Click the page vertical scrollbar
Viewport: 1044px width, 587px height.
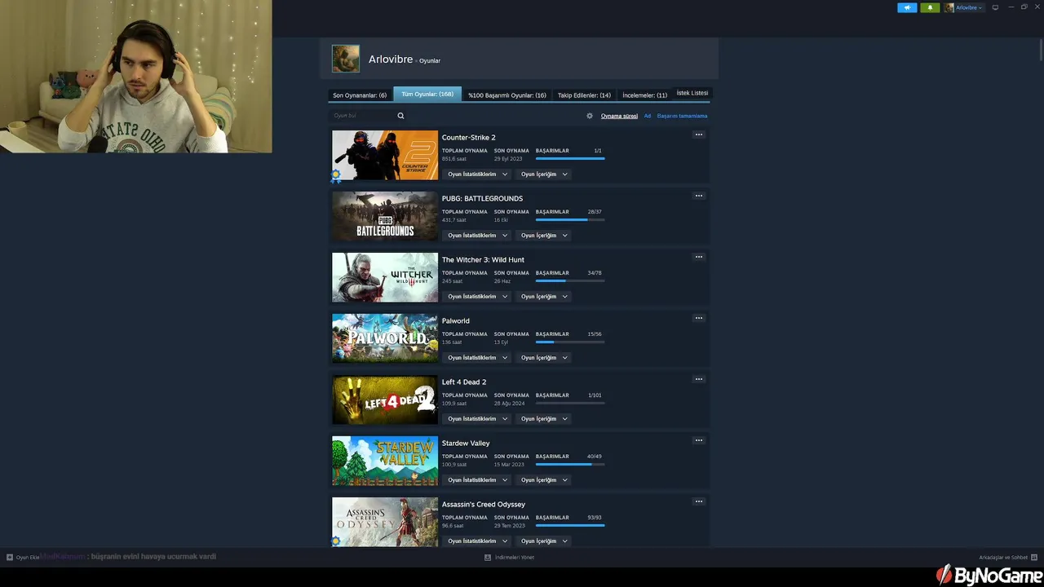[1041, 49]
